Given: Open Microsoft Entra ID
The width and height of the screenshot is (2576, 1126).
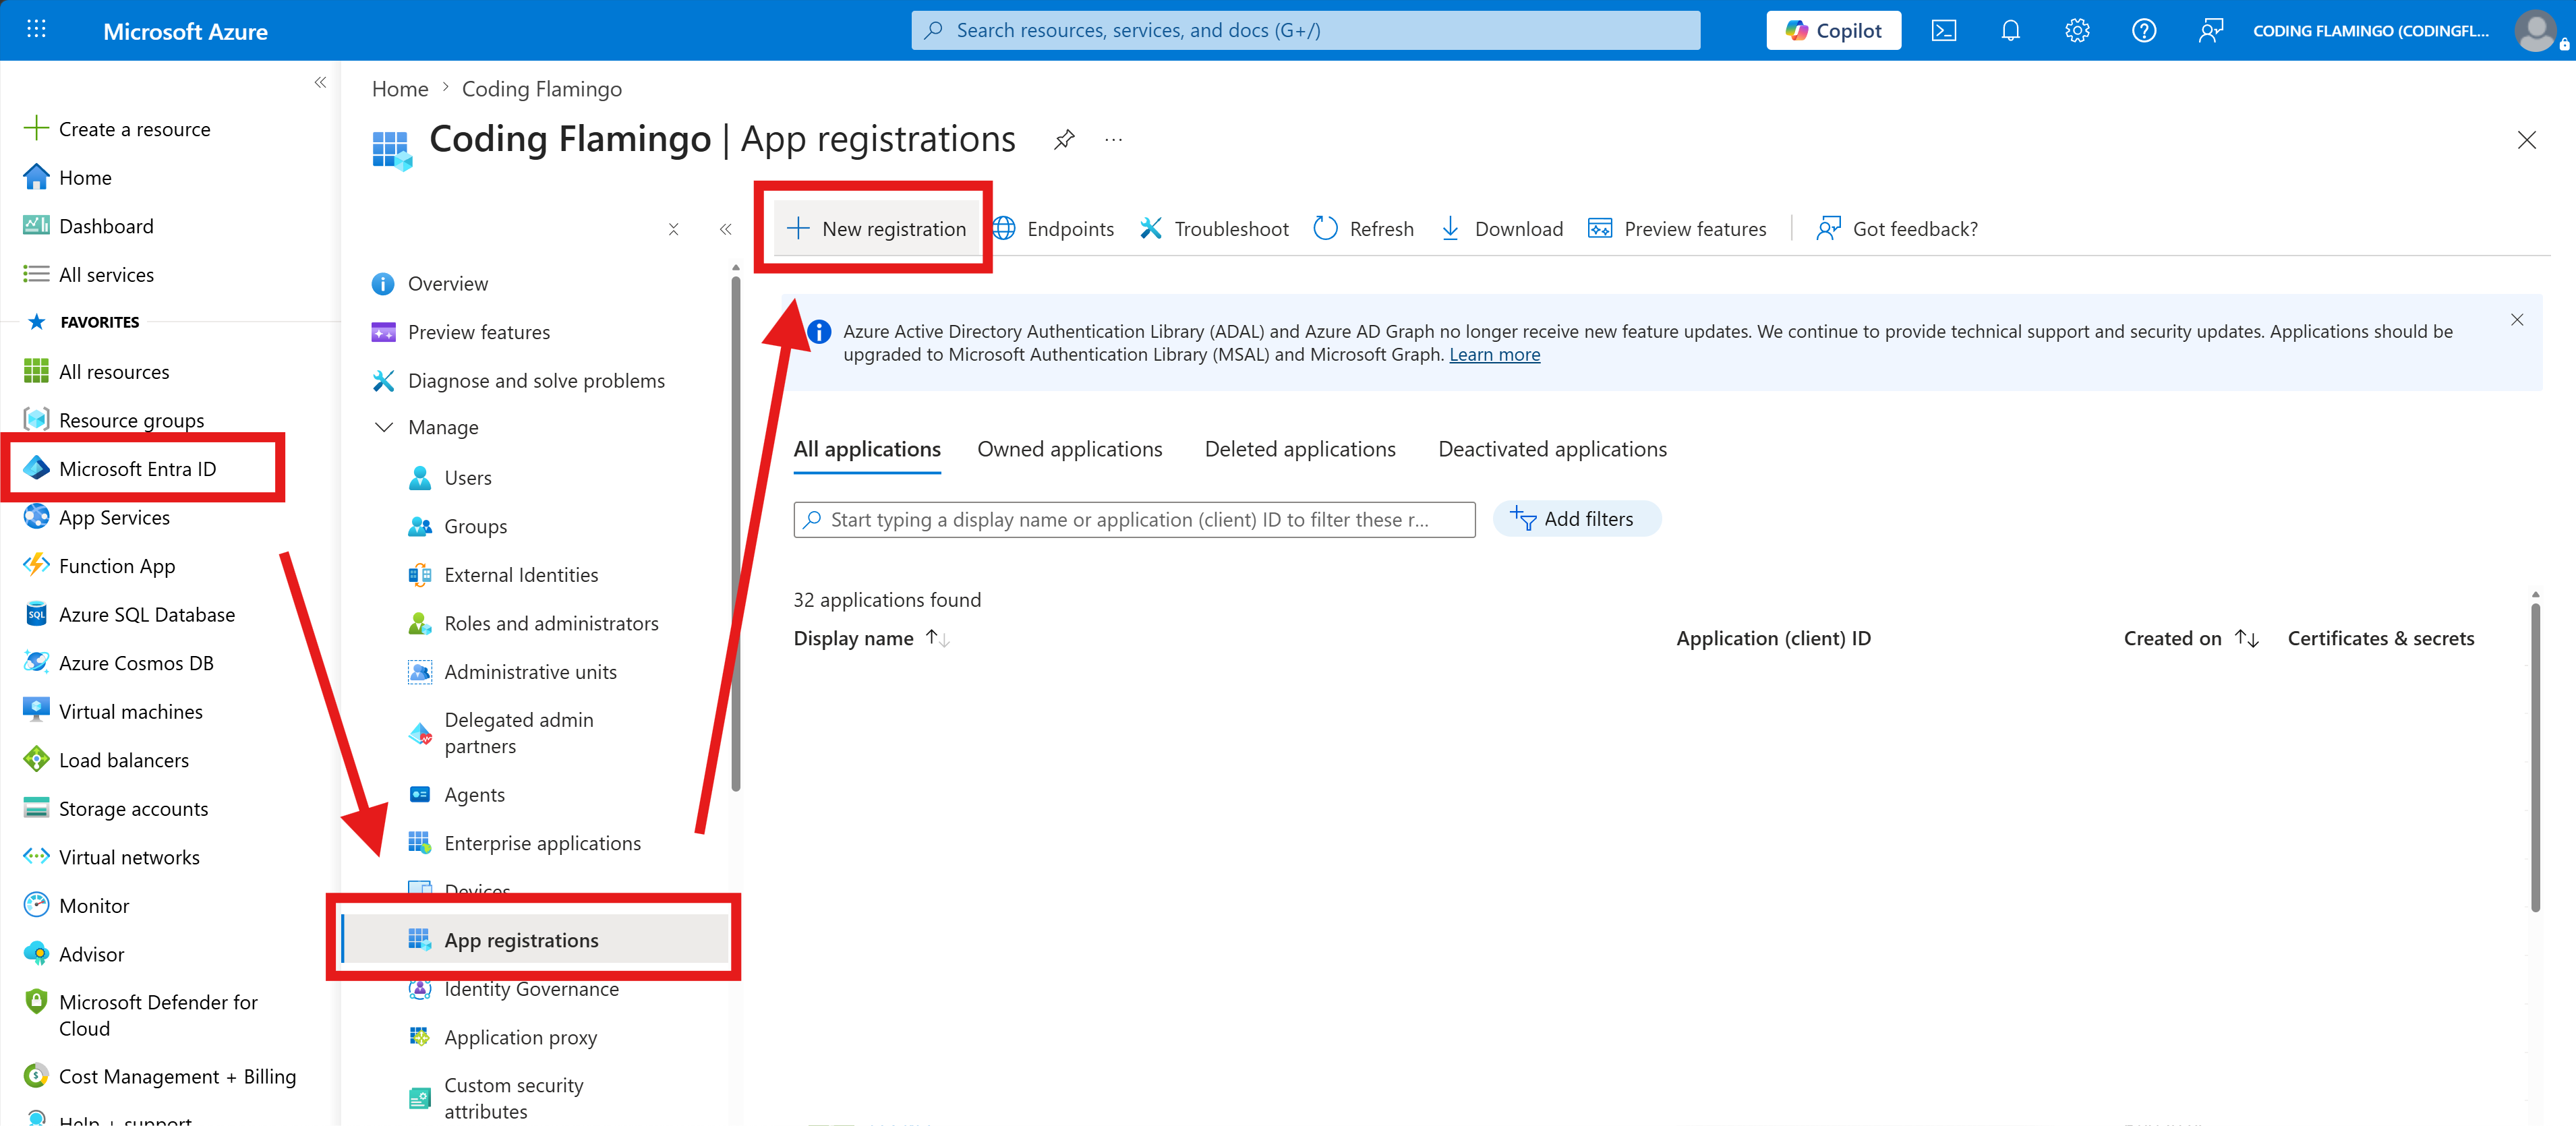Looking at the screenshot, I should coord(119,468).
